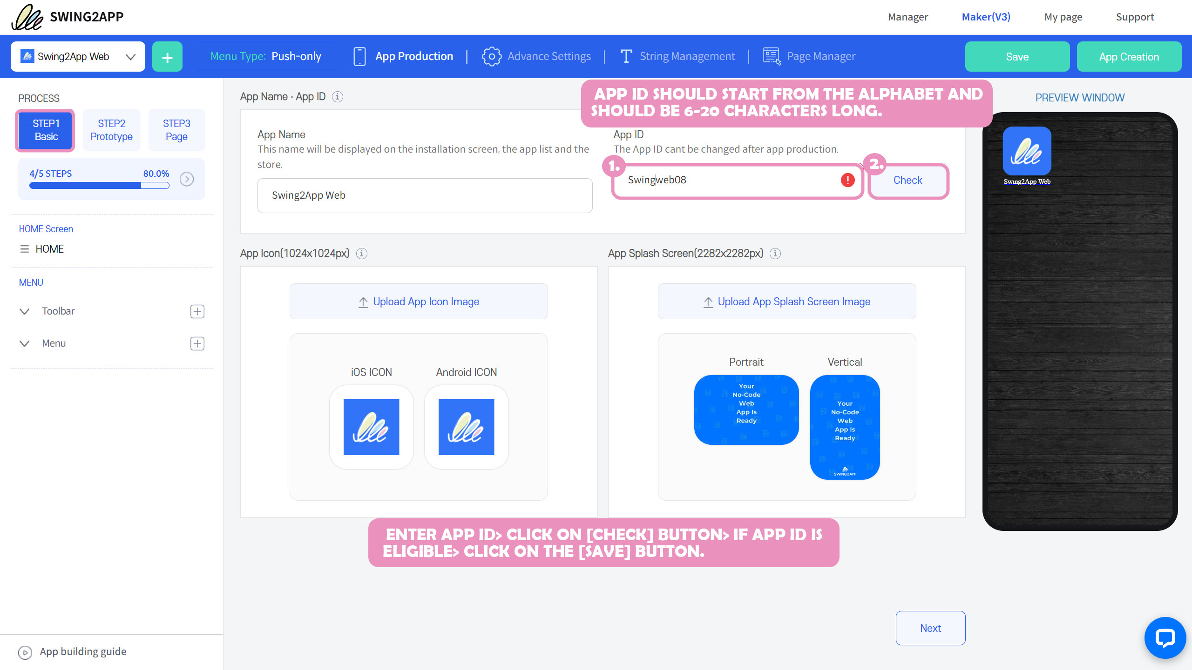This screenshot has width=1192, height=670.
Task: Click the 80.0% steps progress bar
Action: point(99,186)
